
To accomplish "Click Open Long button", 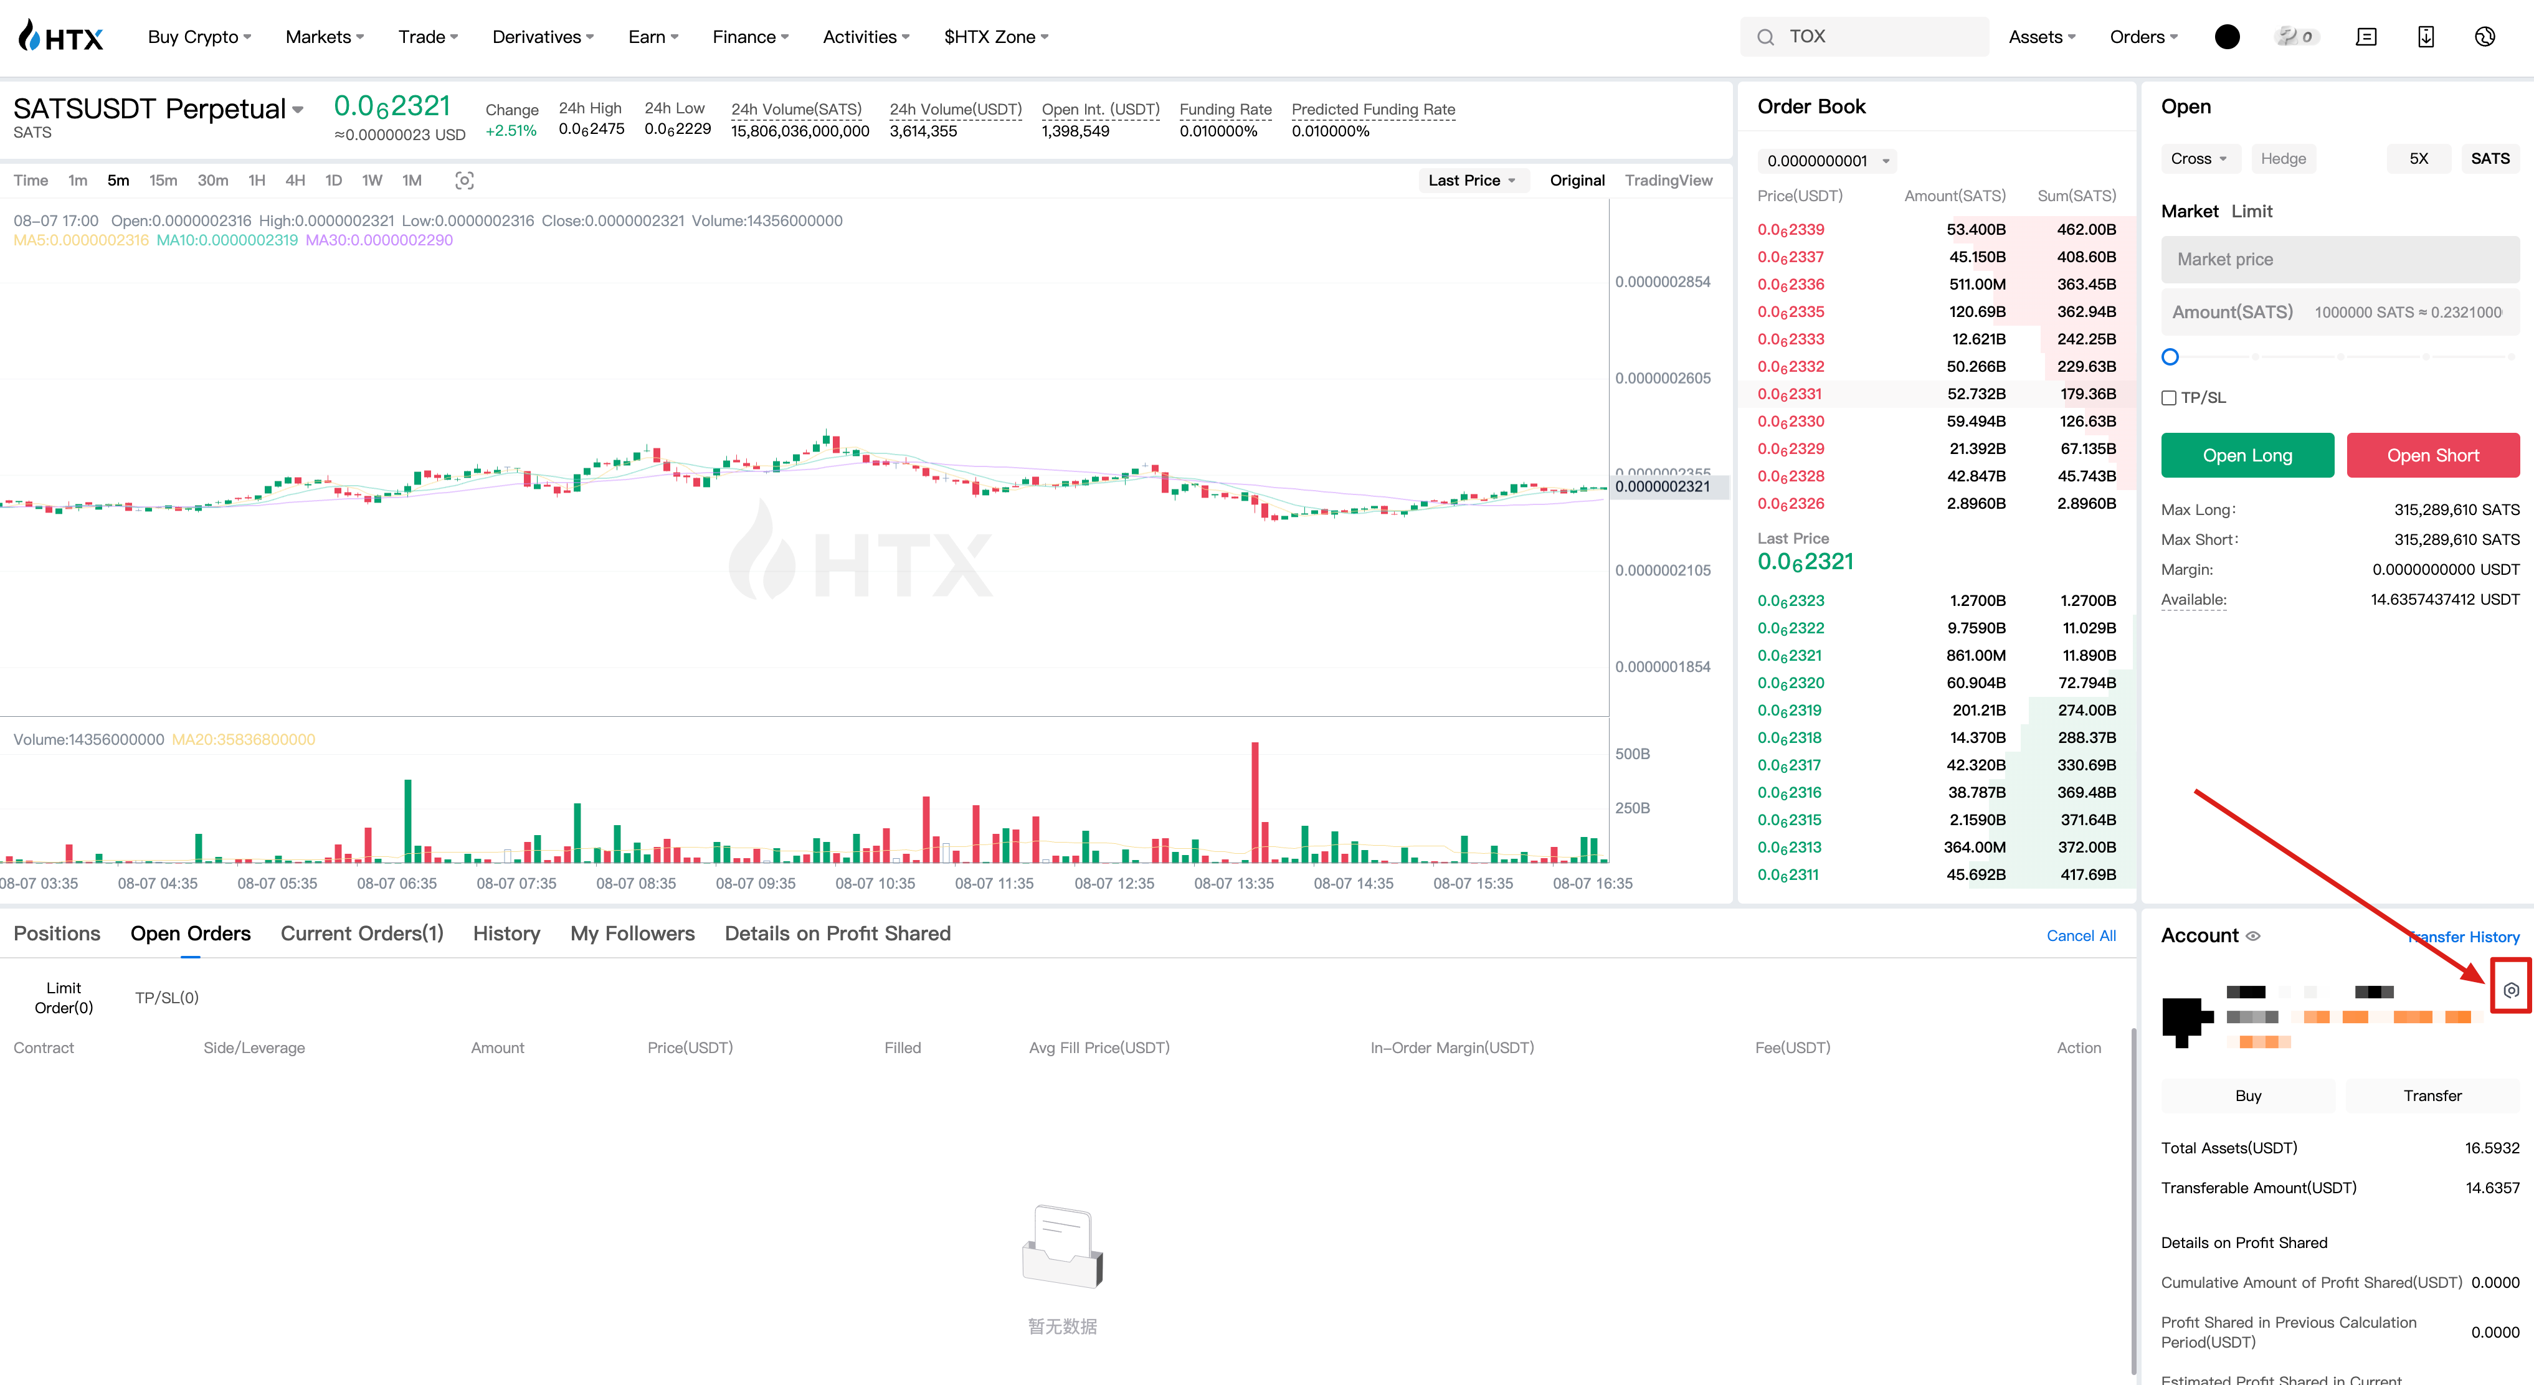I will (2247, 455).
